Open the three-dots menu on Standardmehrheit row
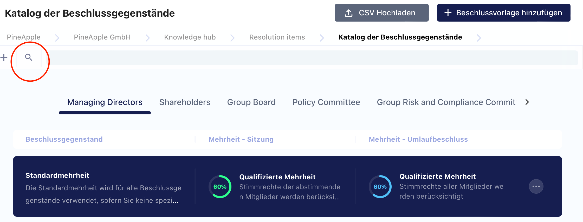 point(536,186)
